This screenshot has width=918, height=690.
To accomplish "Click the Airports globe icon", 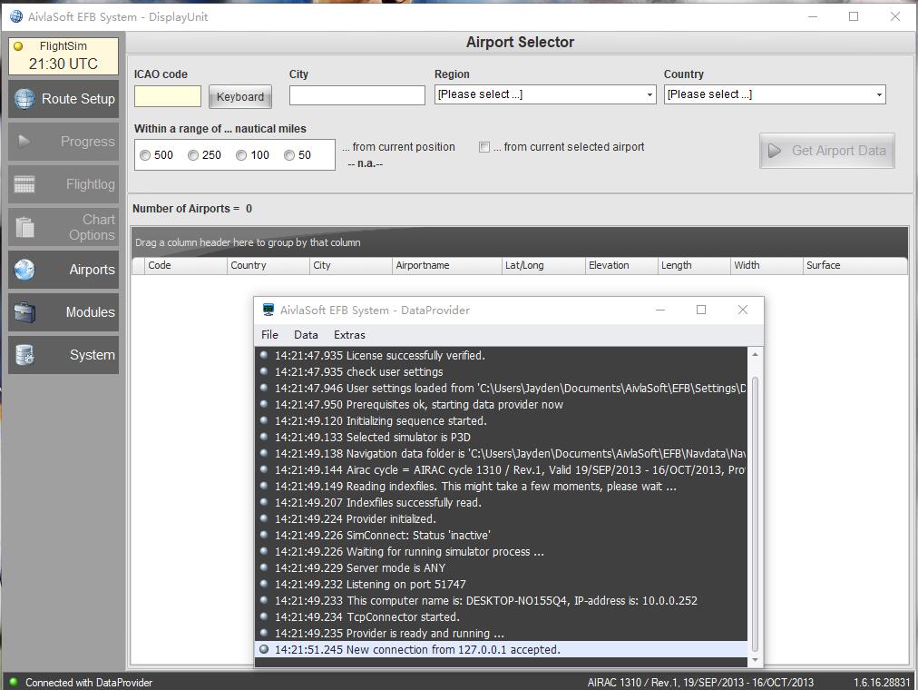I will 24,270.
